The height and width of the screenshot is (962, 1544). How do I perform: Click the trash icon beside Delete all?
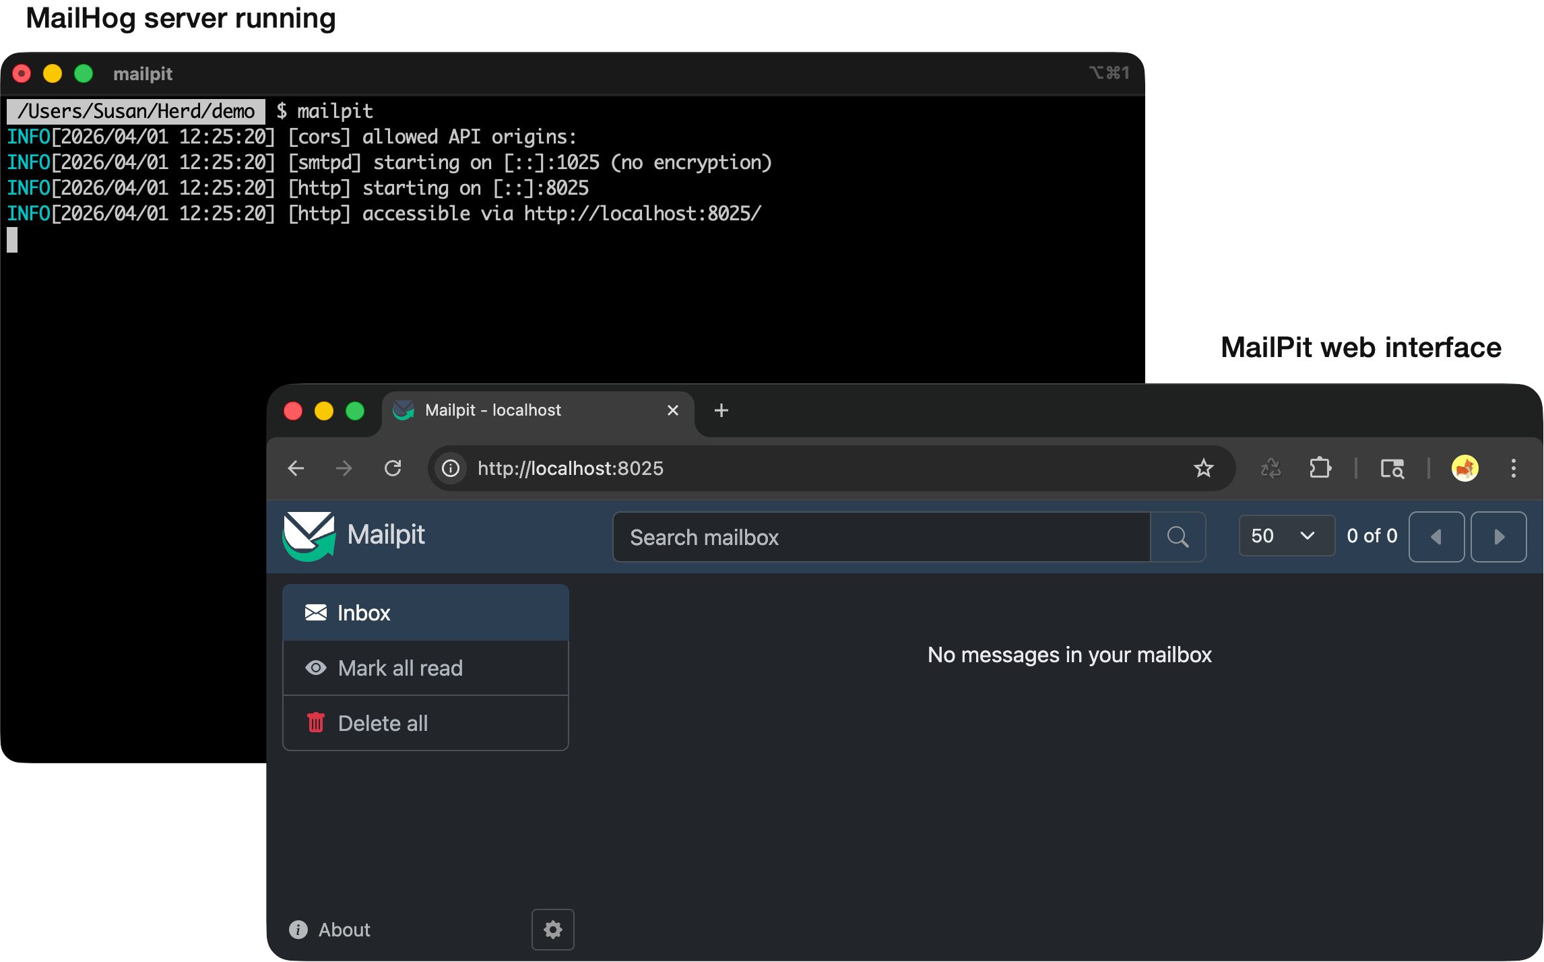316,722
